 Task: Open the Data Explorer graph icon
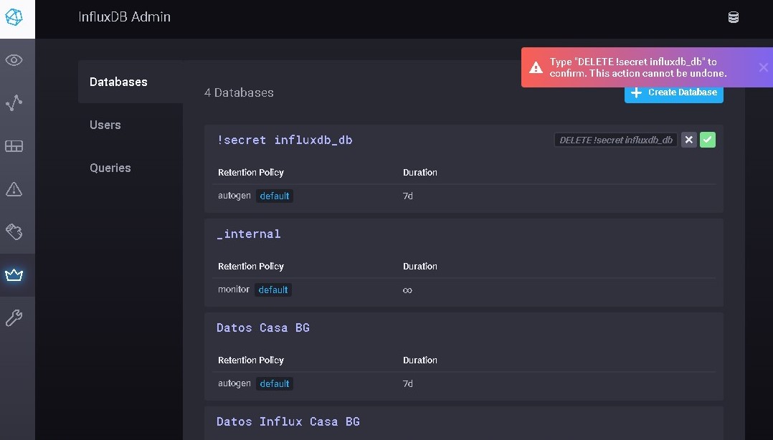(14, 103)
